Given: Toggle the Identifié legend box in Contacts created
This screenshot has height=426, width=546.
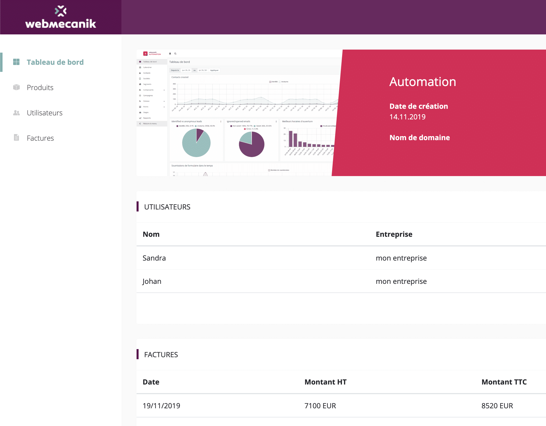Looking at the screenshot, I should point(270,82).
